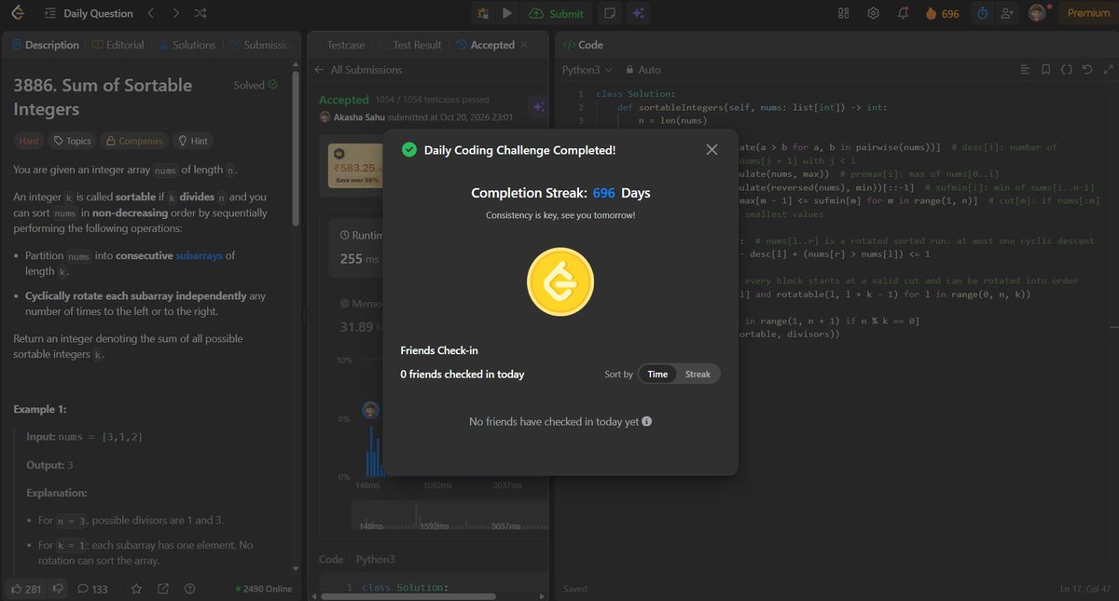1119x601 pixels.
Task: Open the layout grid icon
Action: [844, 13]
